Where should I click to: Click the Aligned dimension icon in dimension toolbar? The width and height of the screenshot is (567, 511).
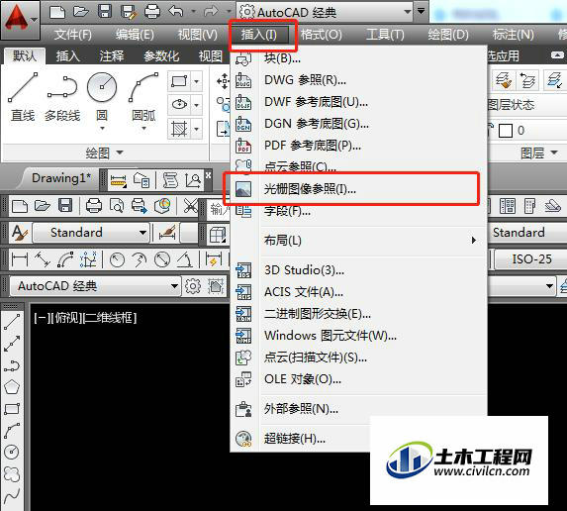[x=43, y=259]
